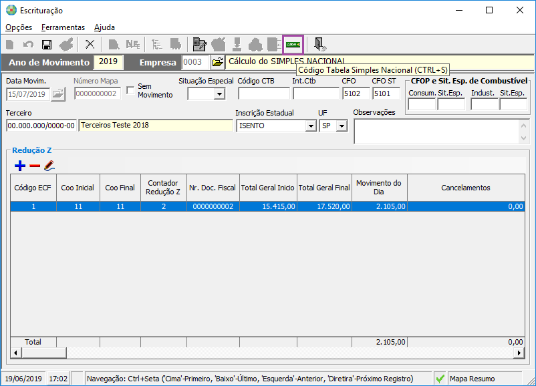536x386 pixels.
Task: Click the green checkmark status icon
Action: [x=440, y=379]
